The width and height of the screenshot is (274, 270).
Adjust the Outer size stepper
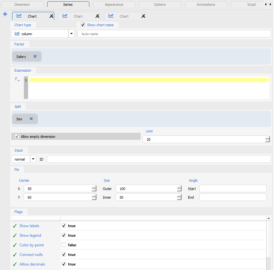[179, 188]
